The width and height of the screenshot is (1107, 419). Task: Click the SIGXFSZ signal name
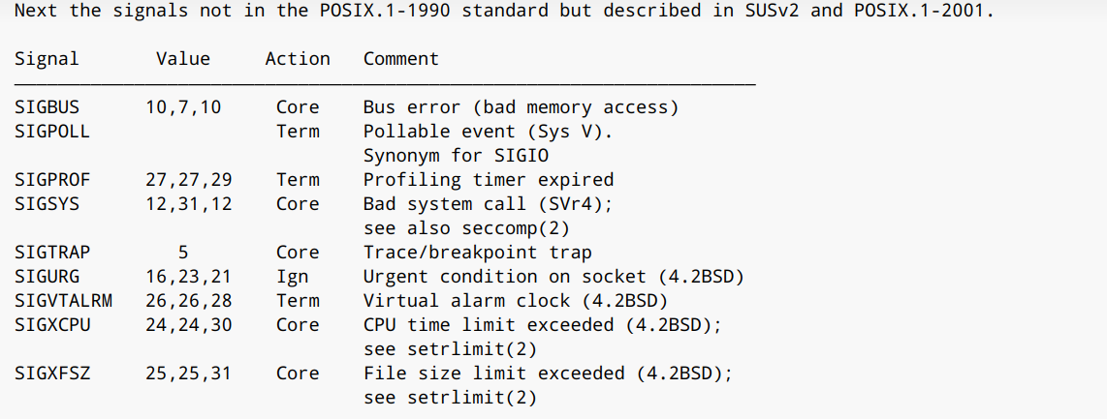coord(52,374)
